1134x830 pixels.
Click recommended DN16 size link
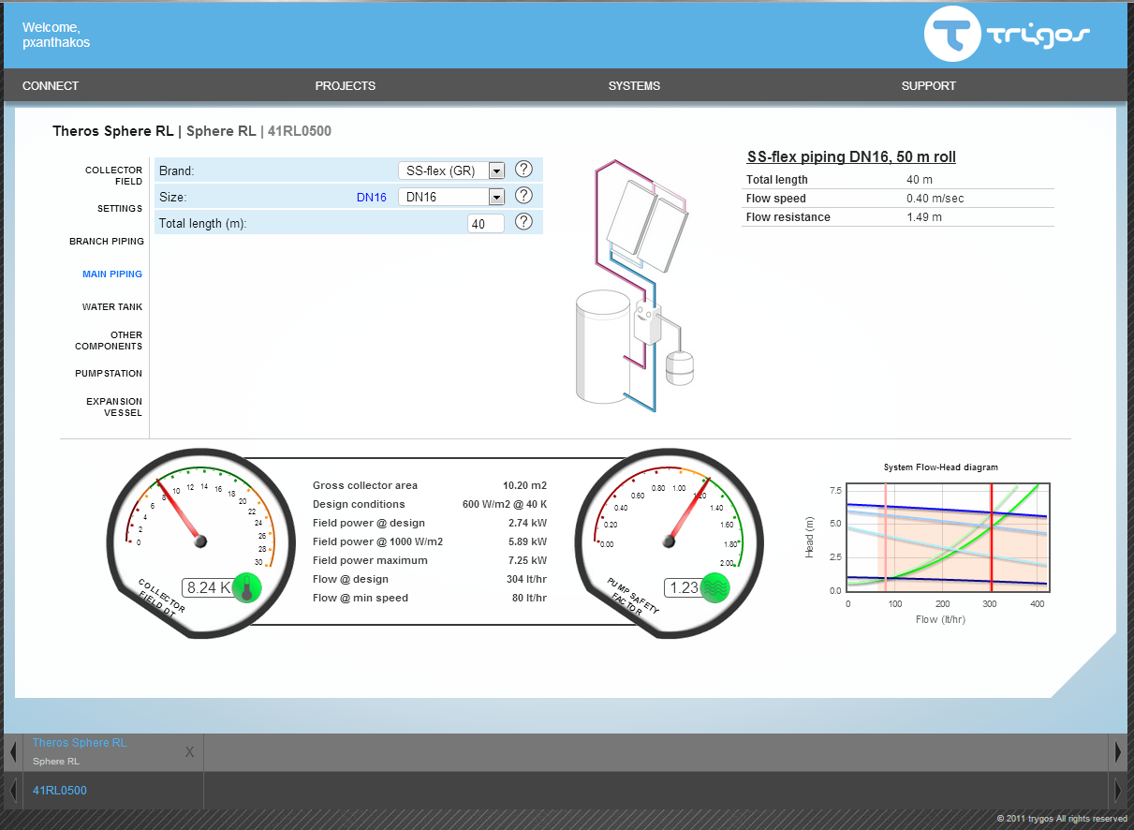372,197
